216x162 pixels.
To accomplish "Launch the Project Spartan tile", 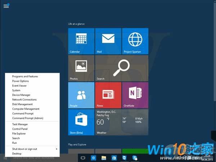I will click(x=135, y=41).
